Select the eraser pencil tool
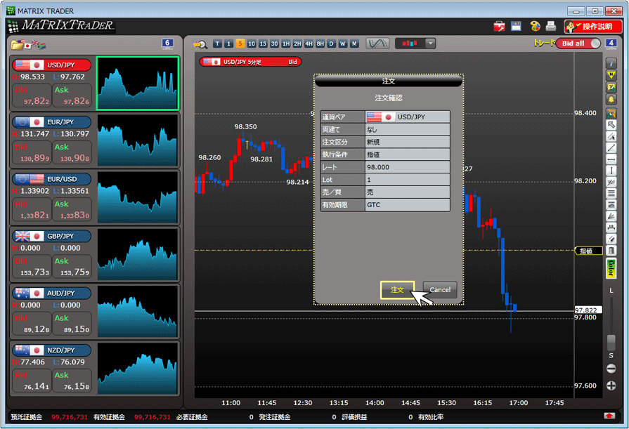This screenshot has width=629, height=429. point(611,239)
